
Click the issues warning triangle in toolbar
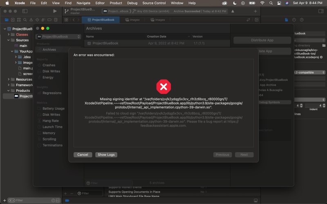(x=233, y=11)
